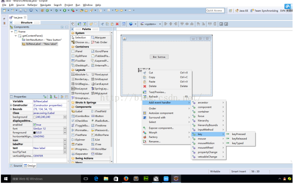Toggle the enabled true checkbox property
The height and width of the screenshot is (185, 293).
tap(34, 125)
